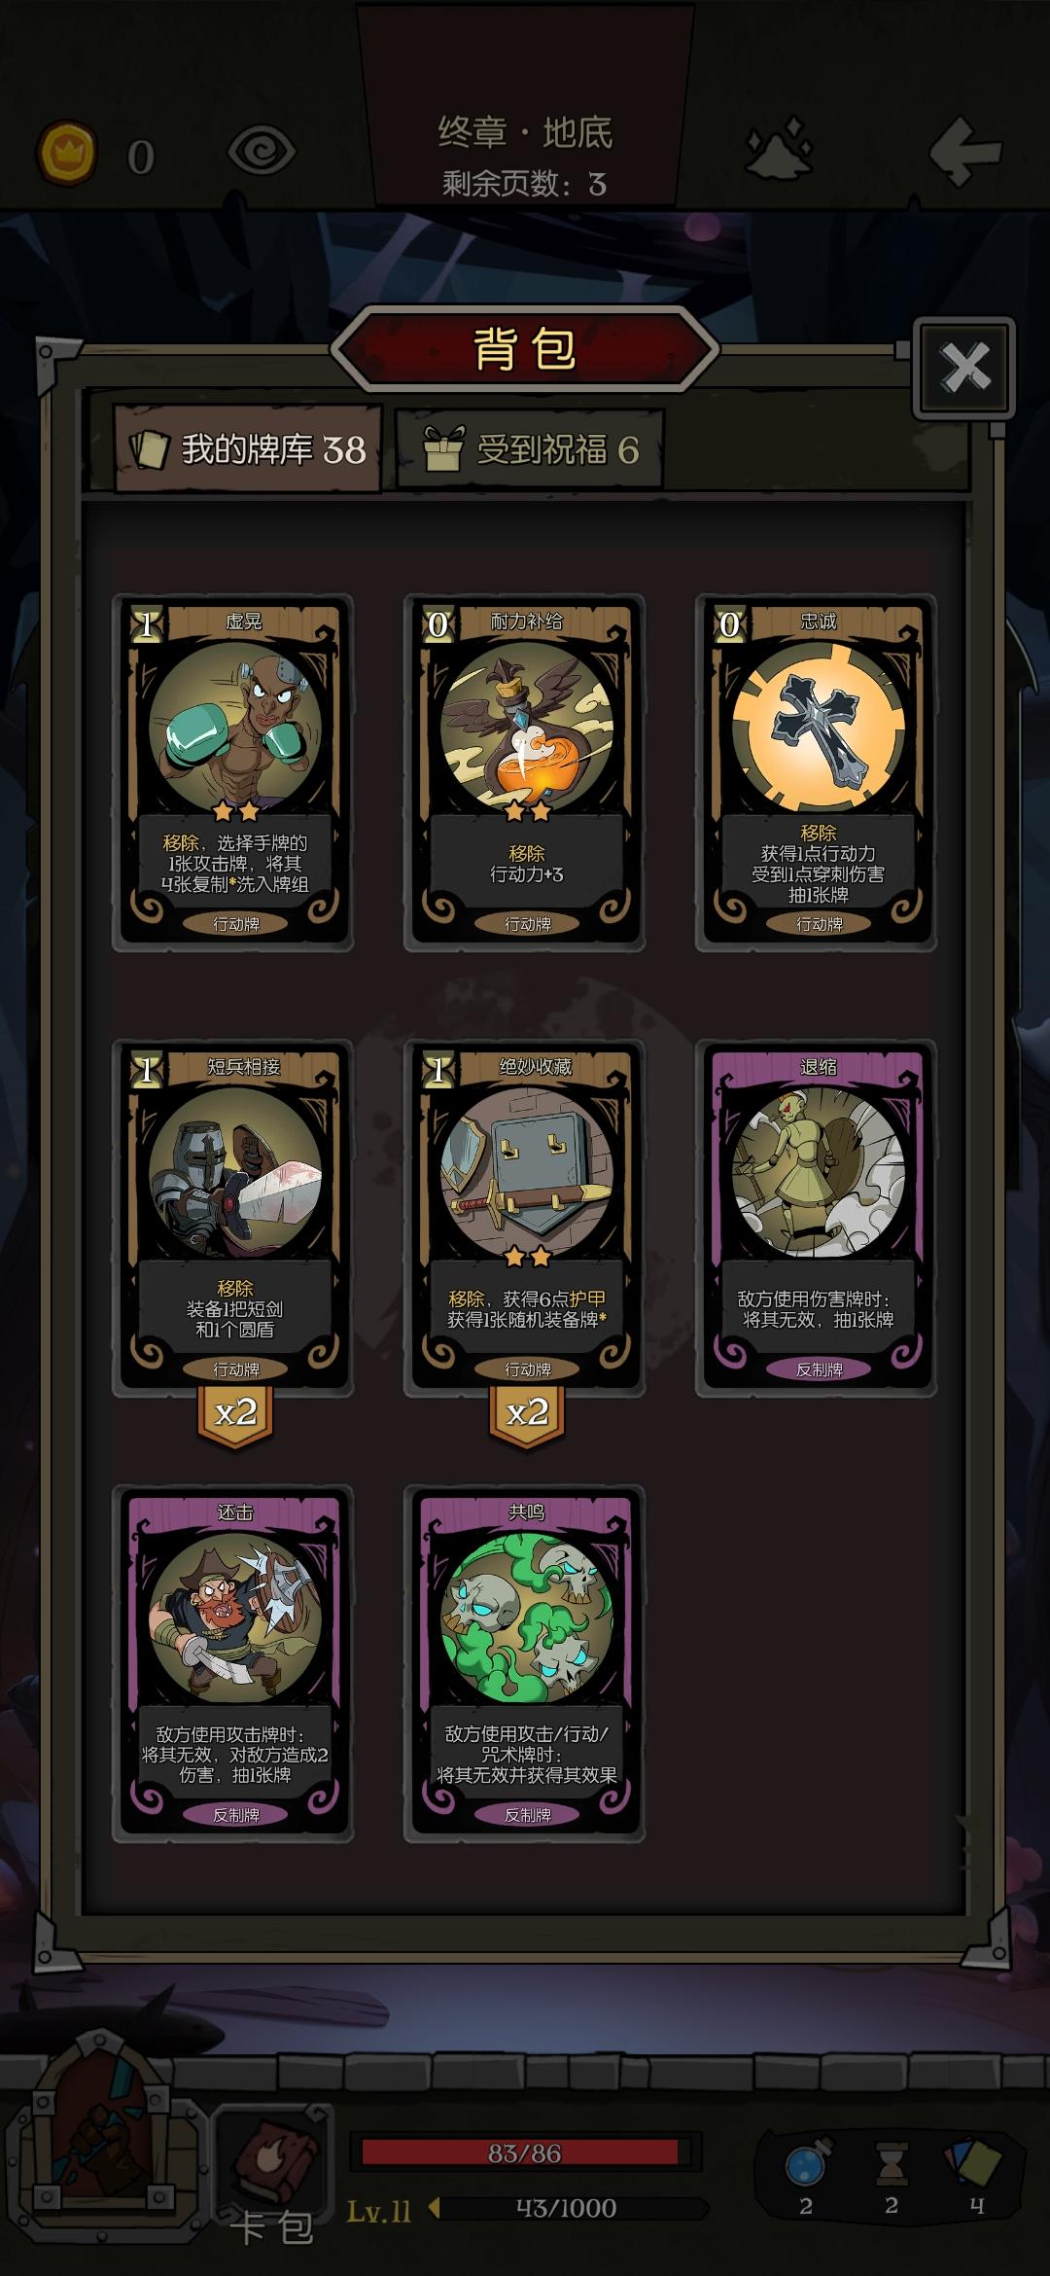The image size is (1050, 2276).
Task: Tap the campfire pile icon at top
Action: [x=779, y=148]
